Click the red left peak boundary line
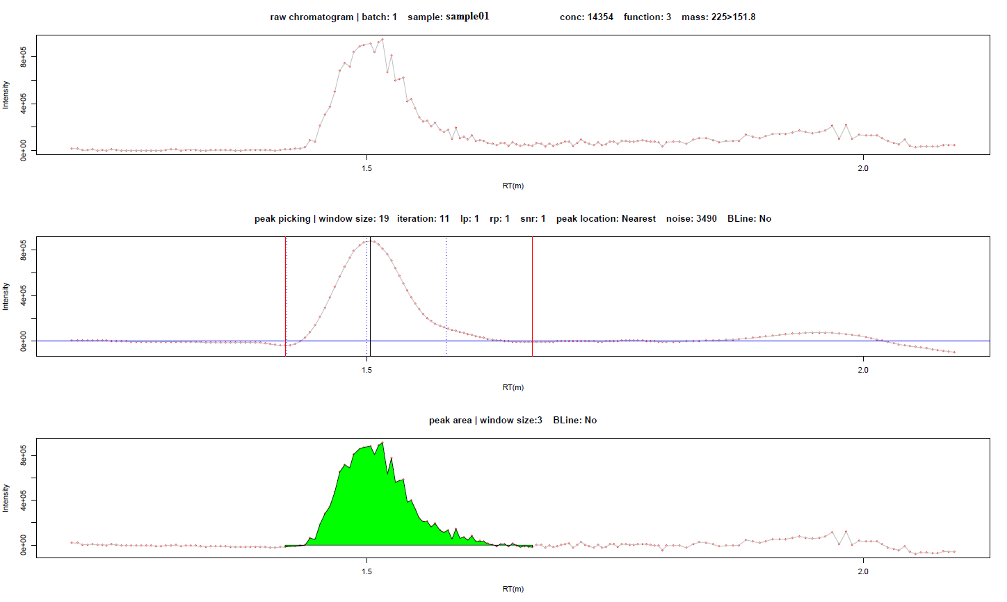Viewport: 1007px width, 602px height. click(286, 297)
